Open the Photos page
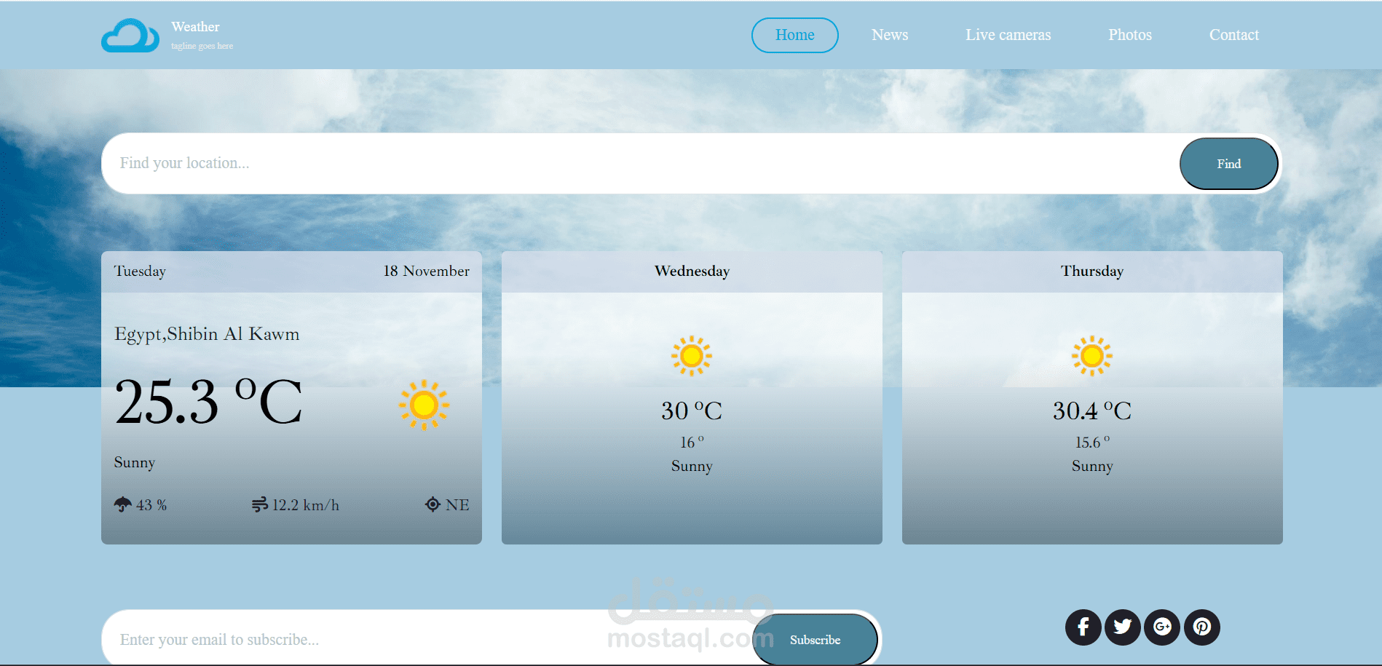The image size is (1382, 666). point(1129,34)
